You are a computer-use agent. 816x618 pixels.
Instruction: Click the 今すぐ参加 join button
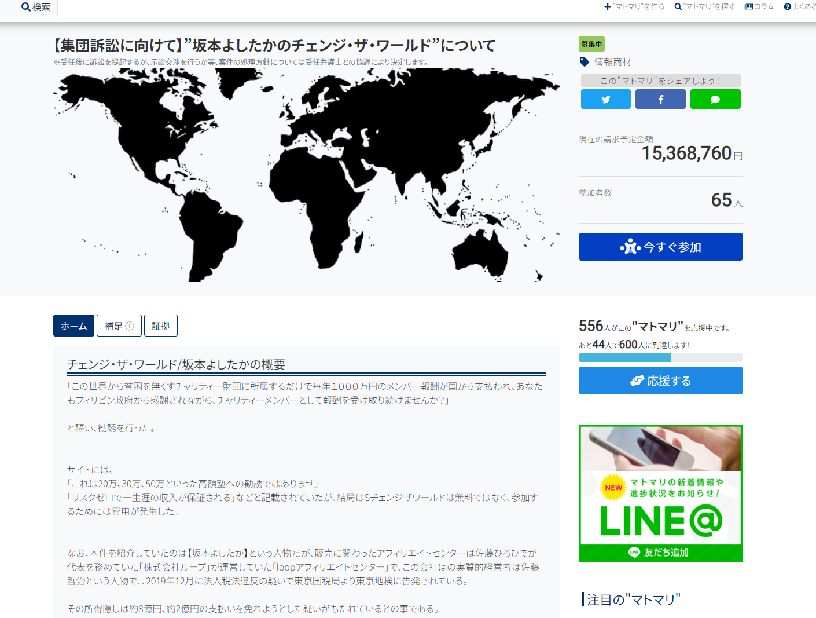[660, 247]
